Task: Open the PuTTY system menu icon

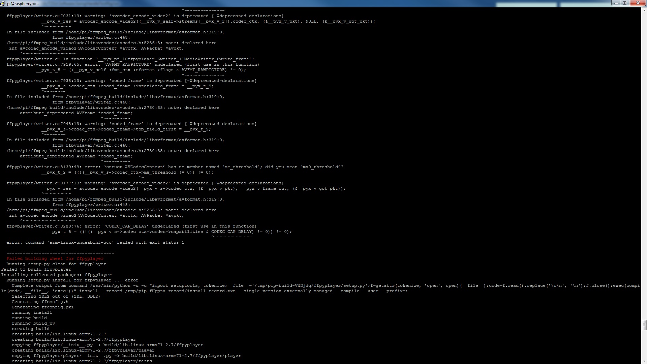Action: 3,3
